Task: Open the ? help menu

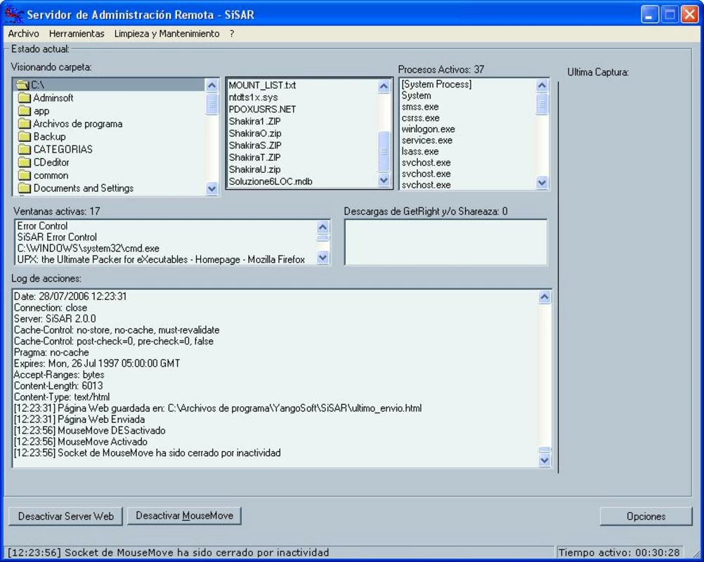Action: pos(232,34)
